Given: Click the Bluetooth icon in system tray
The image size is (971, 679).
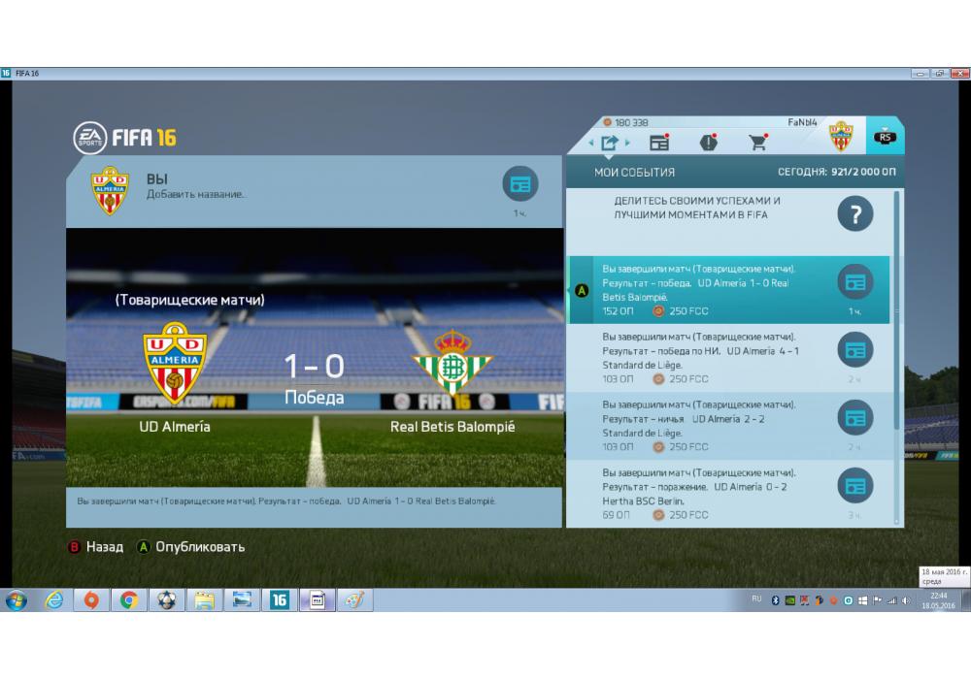Looking at the screenshot, I should click(775, 600).
